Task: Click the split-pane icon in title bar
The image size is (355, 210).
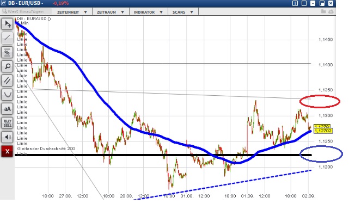Action: click(x=295, y=3)
